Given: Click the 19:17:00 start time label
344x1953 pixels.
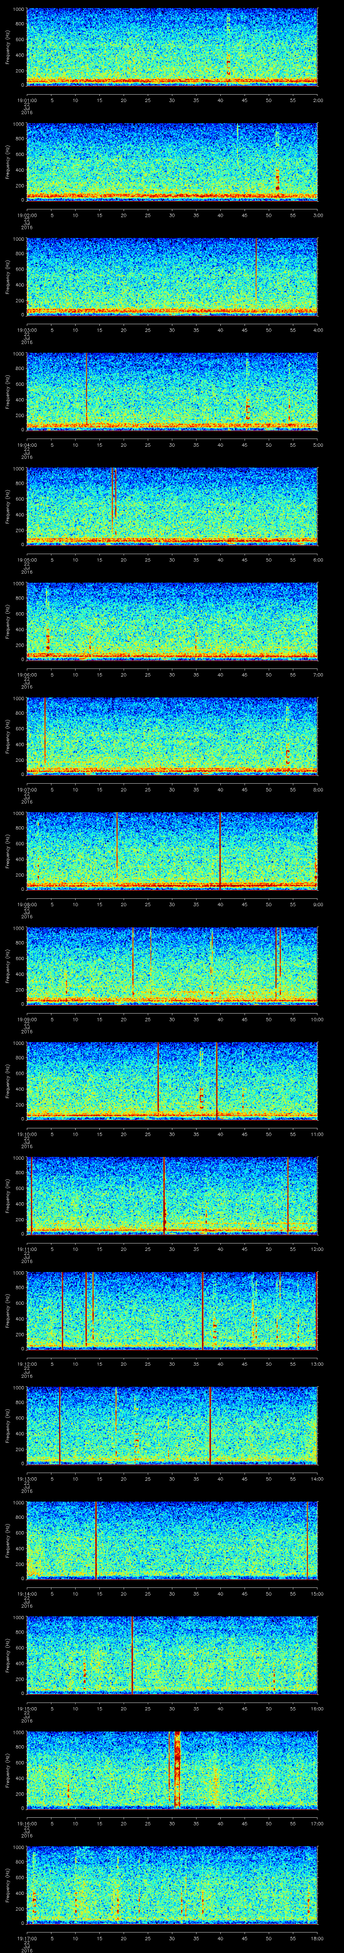Looking at the screenshot, I should click(x=27, y=1938).
